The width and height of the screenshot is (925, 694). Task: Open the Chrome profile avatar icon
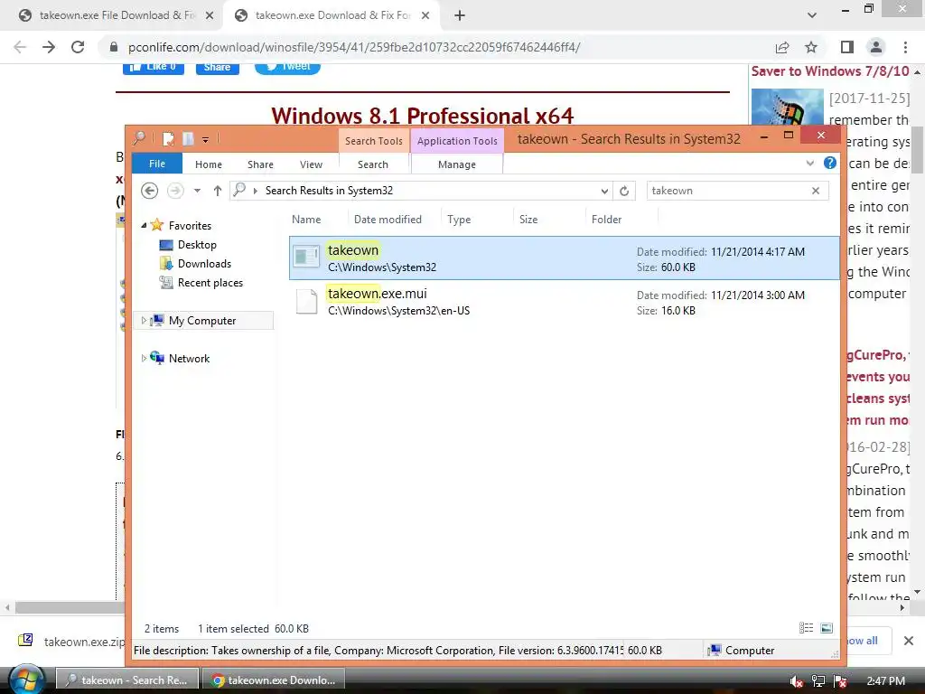pyautogui.click(x=876, y=47)
